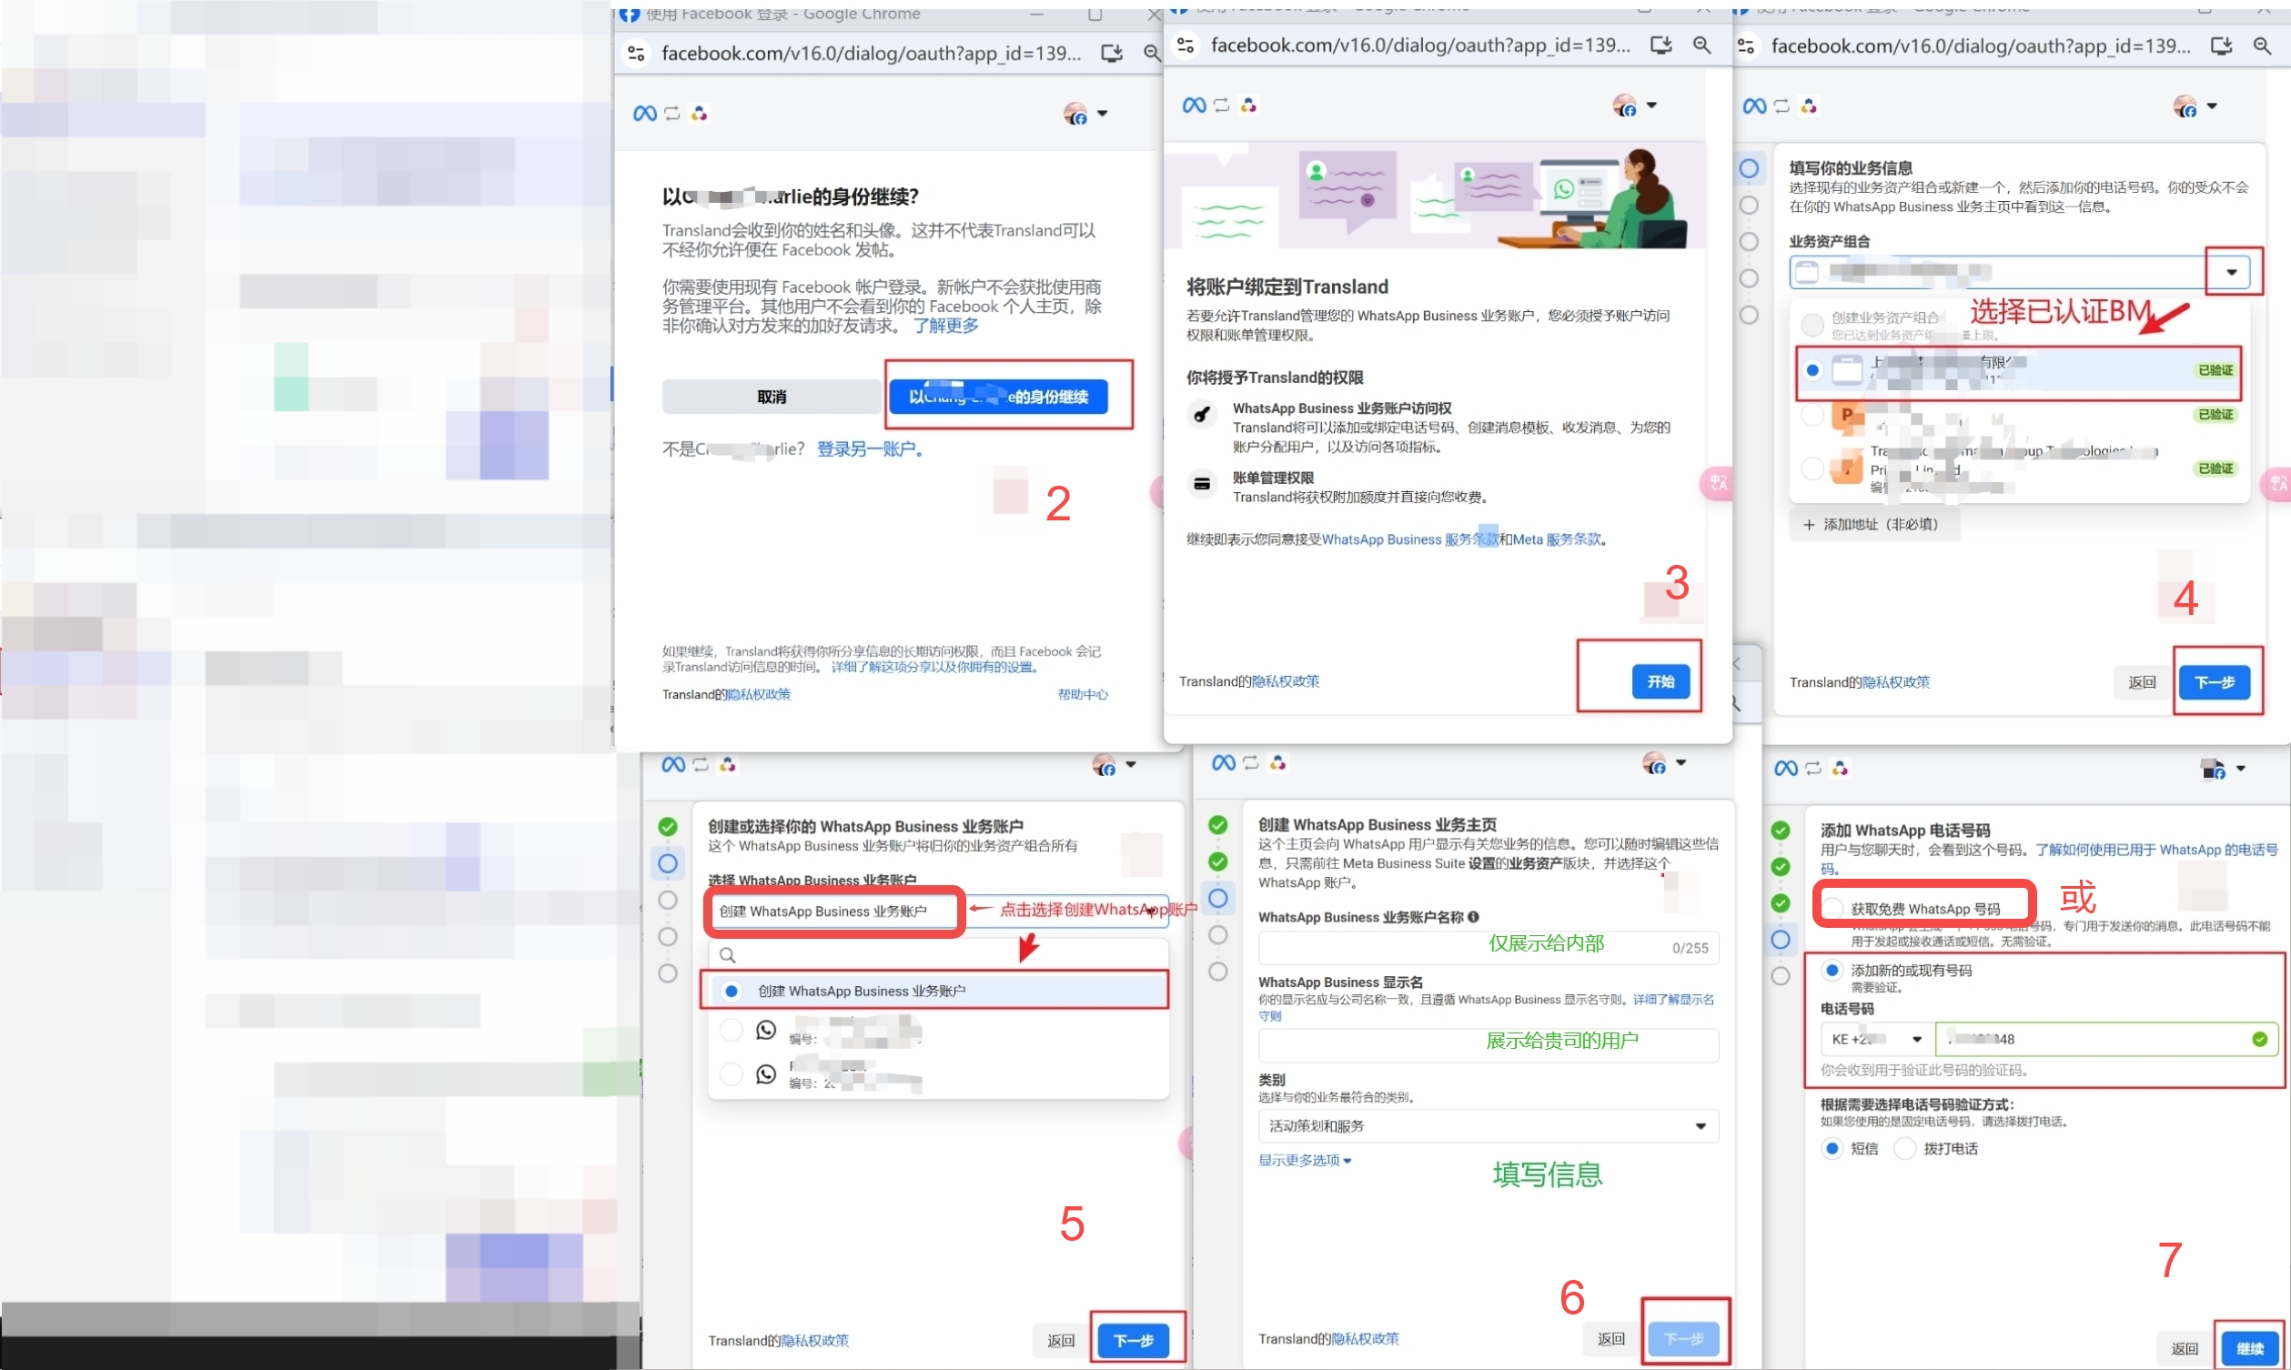Open 隐私权政策 link in '创建 WhatsApp Business 业务主页' window
The width and height of the screenshot is (2291, 1370).
tap(1364, 1340)
